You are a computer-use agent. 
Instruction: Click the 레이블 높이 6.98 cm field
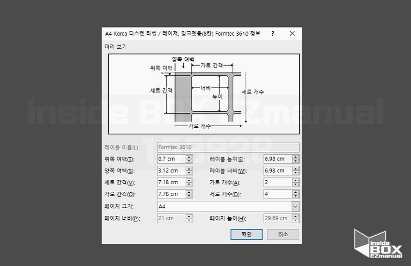click(278, 159)
